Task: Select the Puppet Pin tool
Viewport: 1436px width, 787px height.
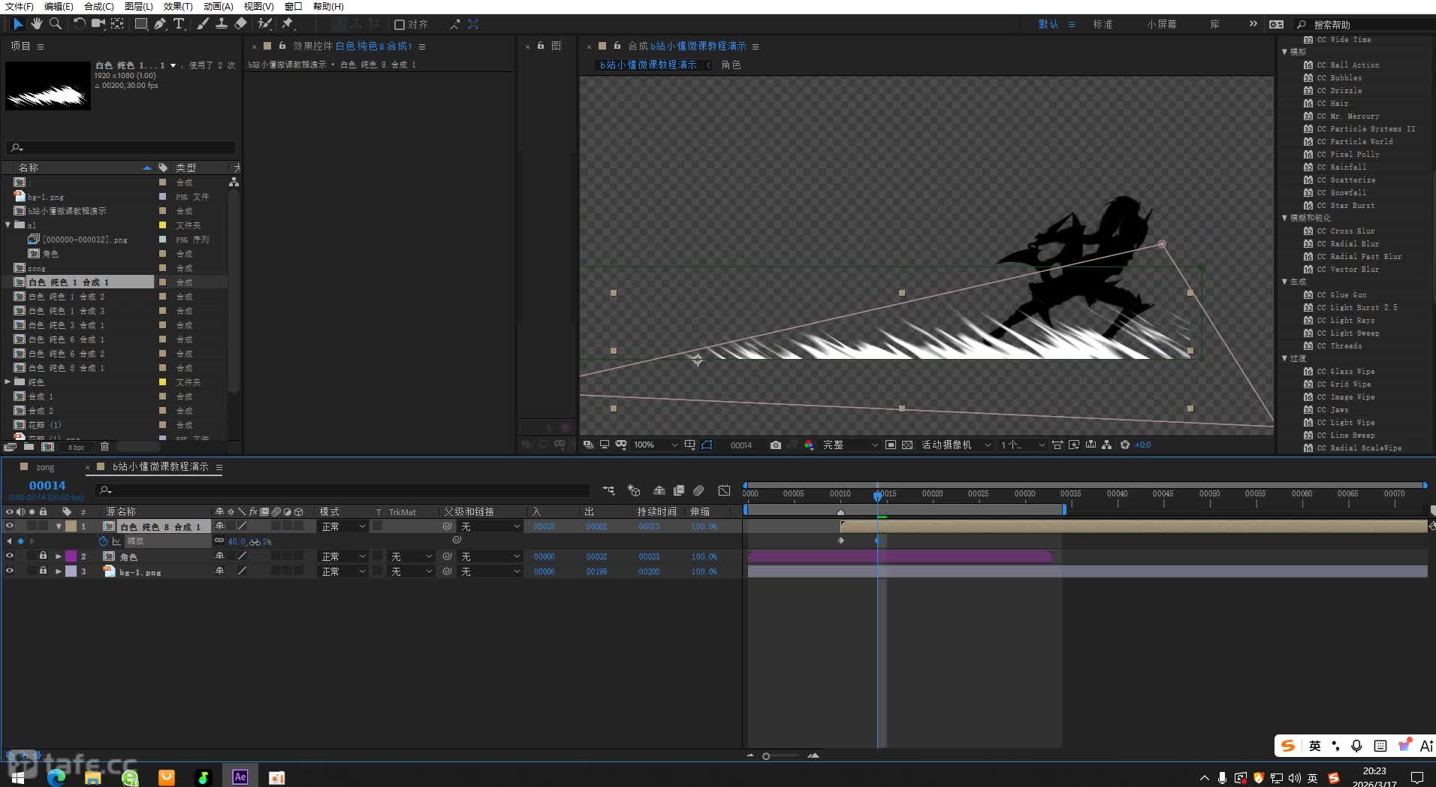Action: [288, 24]
